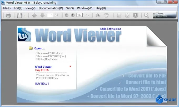Click 'Office Word 97~2003 (doc)' text
Viewport: 179px width, 107px height.
point(51,56)
